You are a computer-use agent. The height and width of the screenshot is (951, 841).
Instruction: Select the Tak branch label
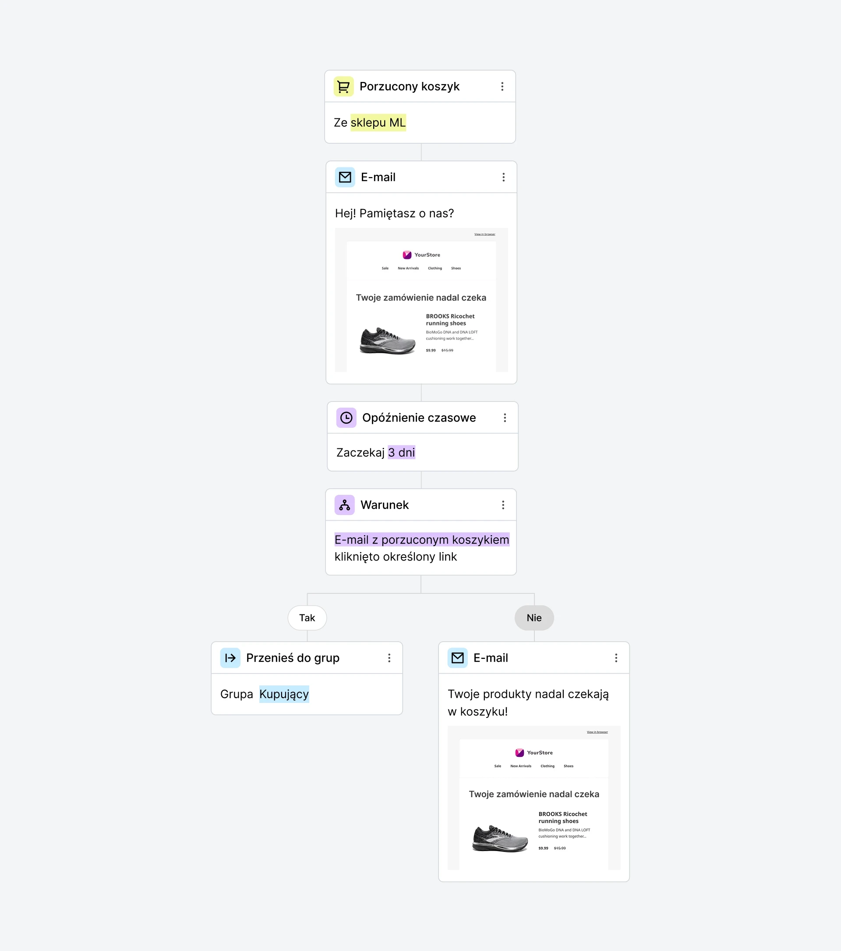[x=307, y=618]
